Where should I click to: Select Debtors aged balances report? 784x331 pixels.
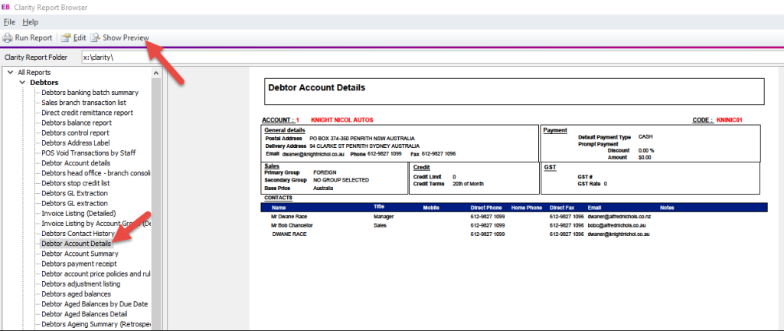(x=76, y=293)
